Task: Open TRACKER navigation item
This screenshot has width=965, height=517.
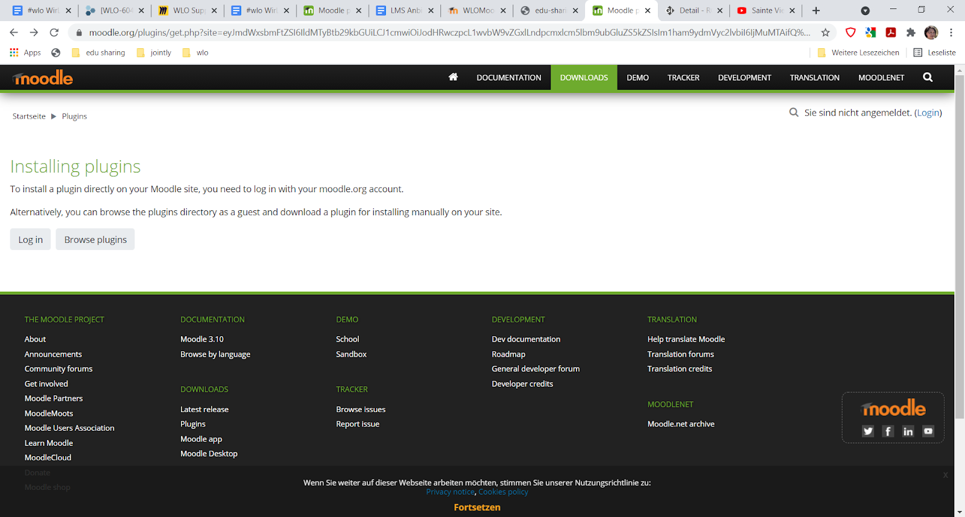Action: (683, 77)
